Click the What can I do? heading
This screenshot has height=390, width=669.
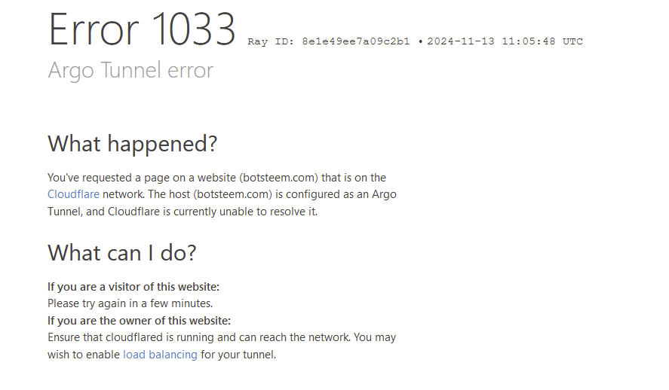click(121, 252)
